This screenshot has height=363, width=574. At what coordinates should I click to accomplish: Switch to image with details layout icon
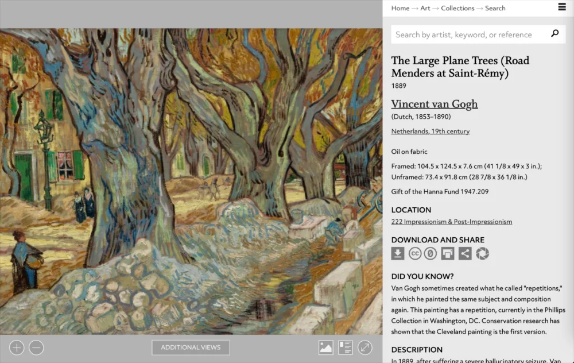click(x=345, y=347)
